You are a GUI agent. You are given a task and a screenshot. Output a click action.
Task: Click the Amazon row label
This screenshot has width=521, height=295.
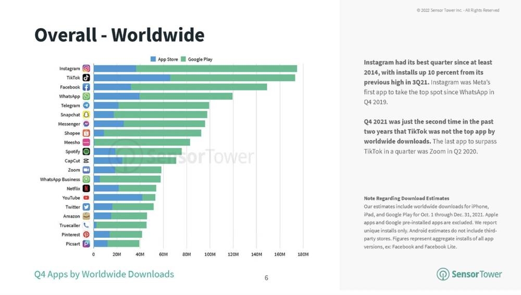point(71,216)
